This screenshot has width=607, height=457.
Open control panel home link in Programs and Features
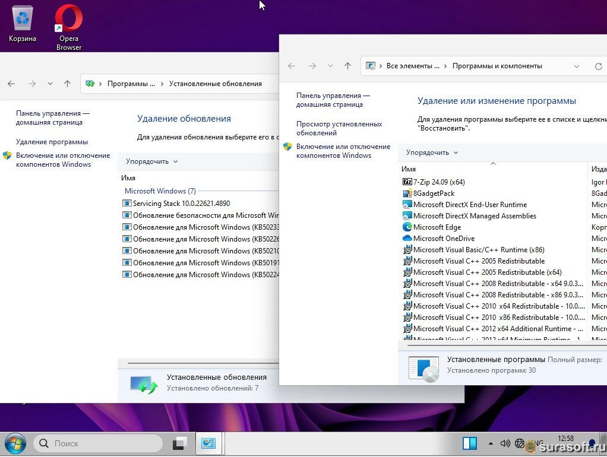click(x=333, y=100)
